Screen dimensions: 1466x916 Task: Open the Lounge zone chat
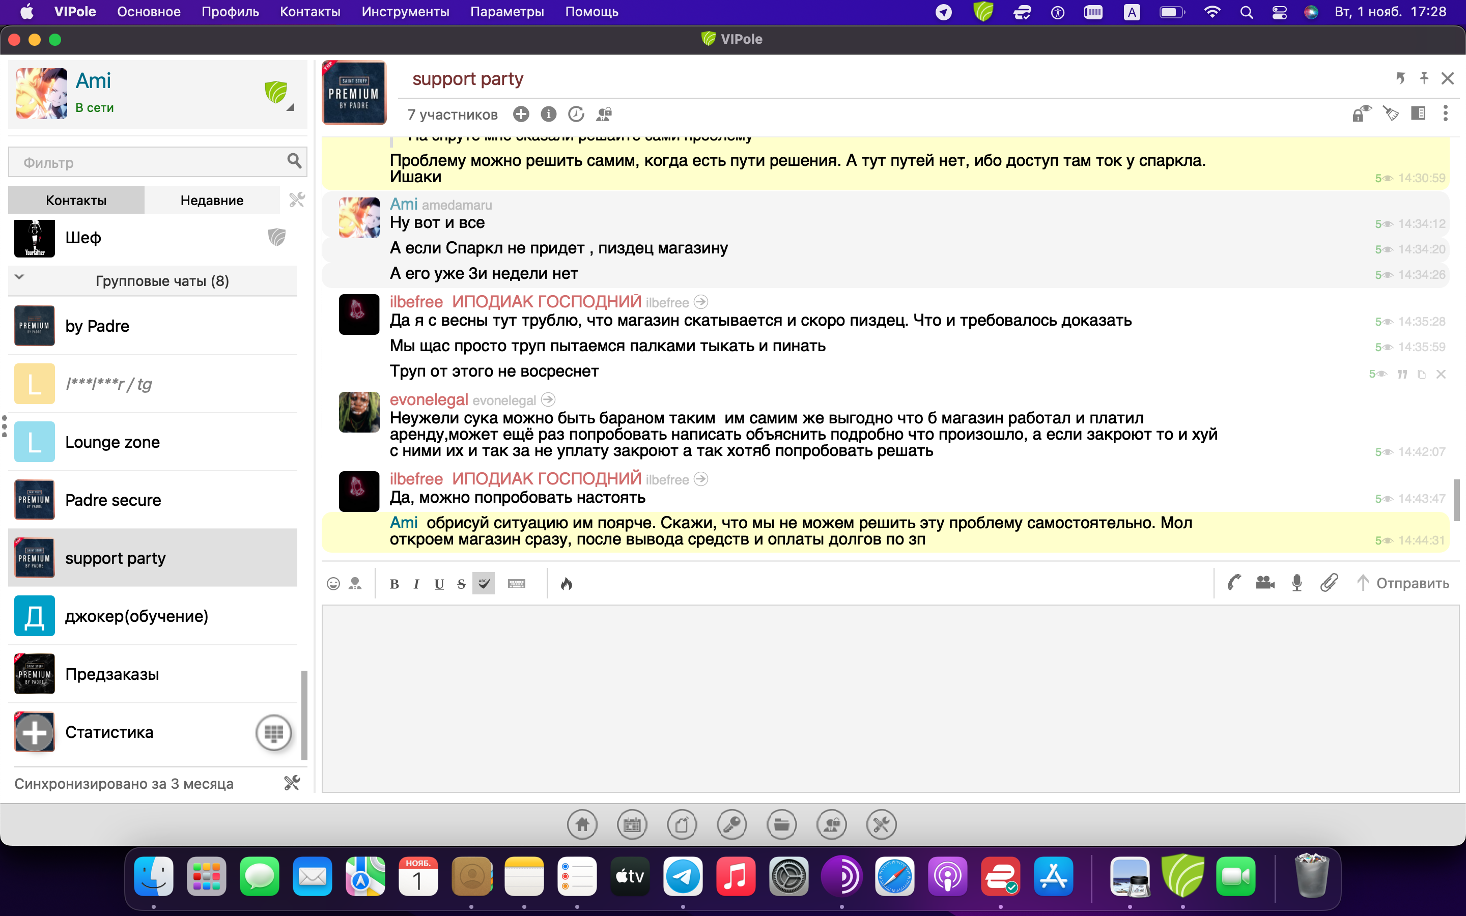tap(153, 442)
